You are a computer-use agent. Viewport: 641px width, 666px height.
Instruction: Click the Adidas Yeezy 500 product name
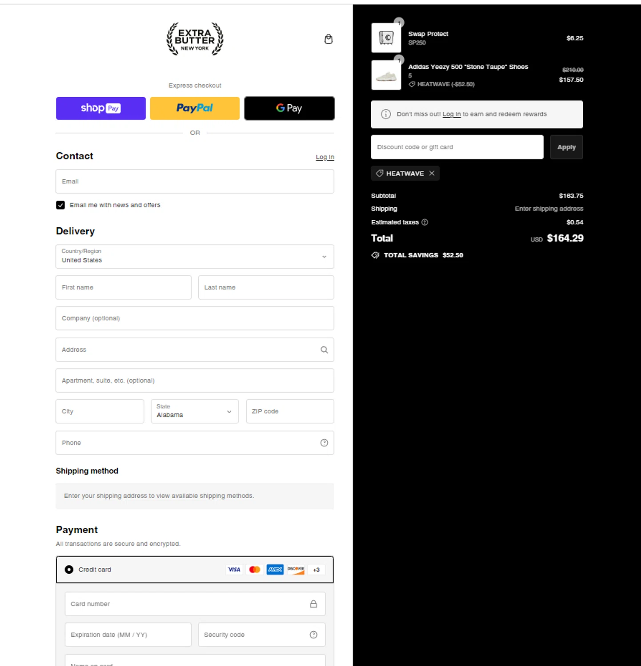(468, 67)
